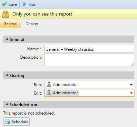This screenshot has height=127, width=137.
Task: Collapse the General section header
Action: click(69, 39)
